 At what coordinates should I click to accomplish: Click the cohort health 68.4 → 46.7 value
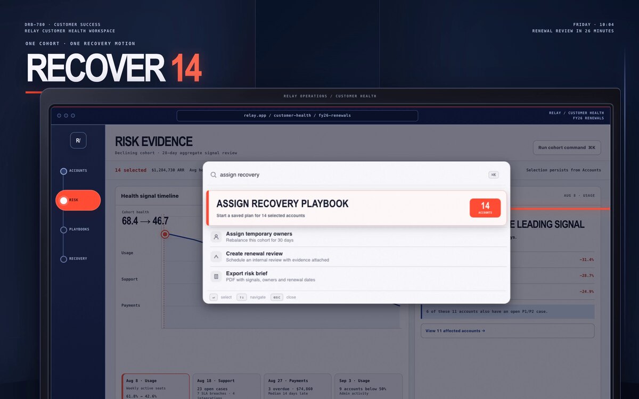click(145, 221)
